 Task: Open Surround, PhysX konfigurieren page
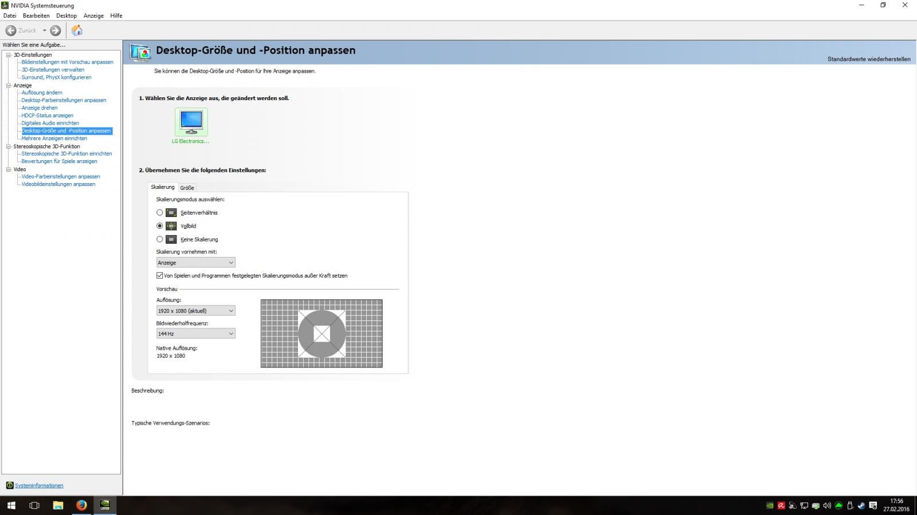coord(56,77)
